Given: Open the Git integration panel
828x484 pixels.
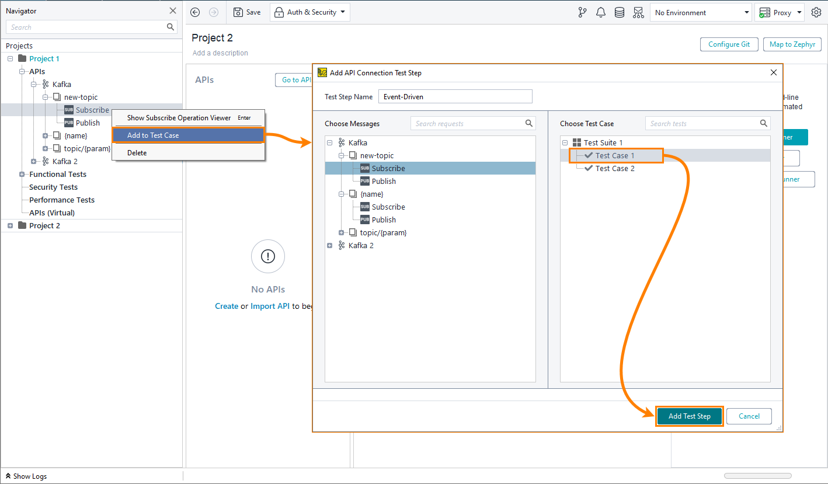Looking at the screenshot, I should (x=582, y=12).
